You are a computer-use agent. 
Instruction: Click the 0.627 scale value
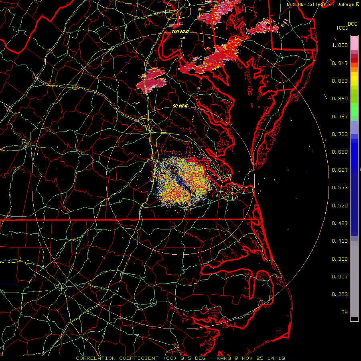click(x=340, y=170)
